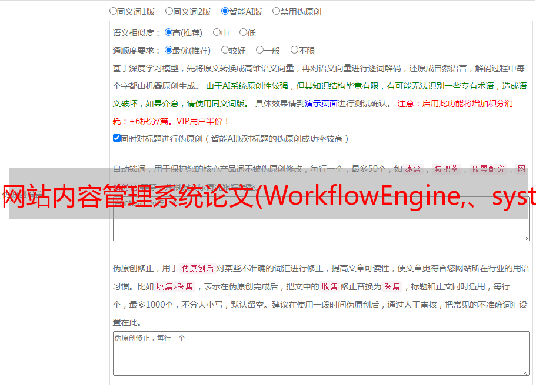Set 语义相似度 to 高(推荐)
This screenshot has height=387, width=536.
coord(168,32)
